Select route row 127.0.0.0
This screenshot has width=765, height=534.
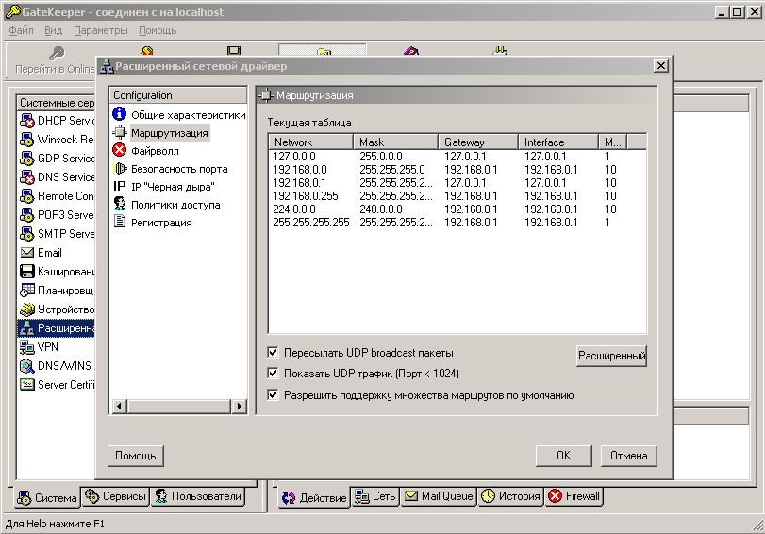click(457, 157)
